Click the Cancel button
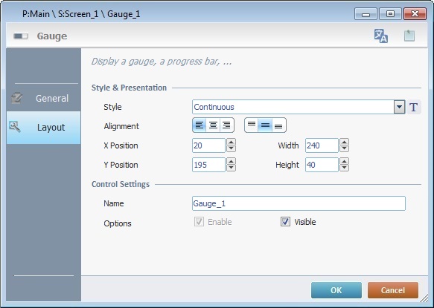434x308 pixels. [x=393, y=290]
